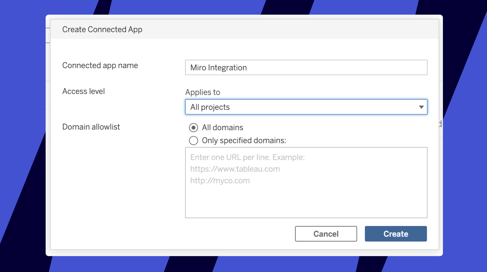Click the Create button

[396, 234]
